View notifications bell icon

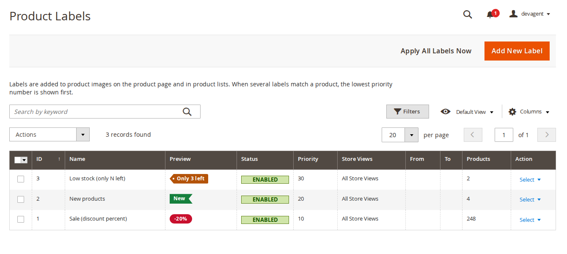point(490,15)
